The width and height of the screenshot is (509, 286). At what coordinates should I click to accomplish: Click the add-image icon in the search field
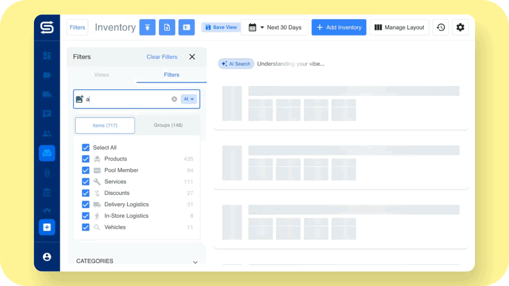pos(80,99)
